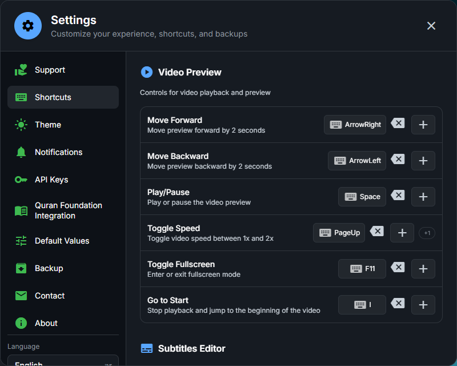Open Quran Foundation Integration settings
457x366 pixels.
63,210
